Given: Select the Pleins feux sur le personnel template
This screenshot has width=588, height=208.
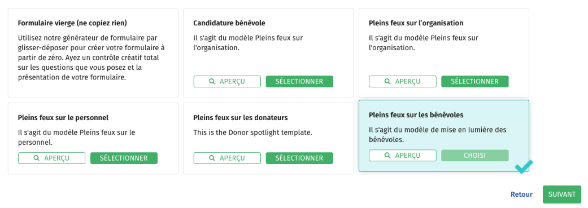Looking at the screenshot, I should 124,158.
